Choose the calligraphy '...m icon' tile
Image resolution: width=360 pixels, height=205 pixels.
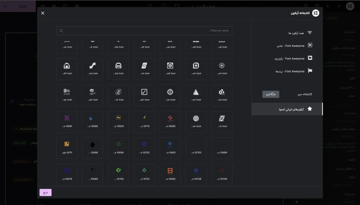(x=118, y=95)
